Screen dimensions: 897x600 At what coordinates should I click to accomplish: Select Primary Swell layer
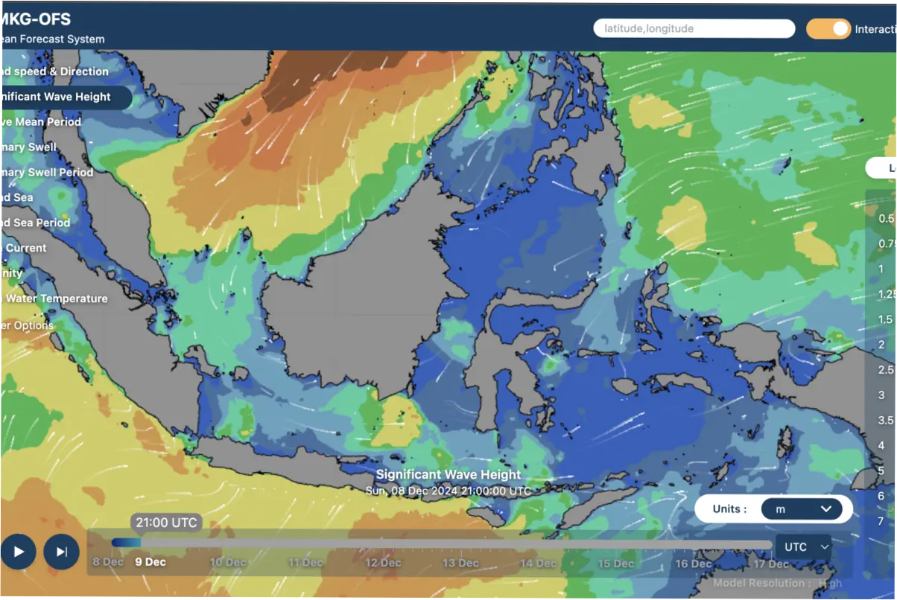pyautogui.click(x=29, y=147)
